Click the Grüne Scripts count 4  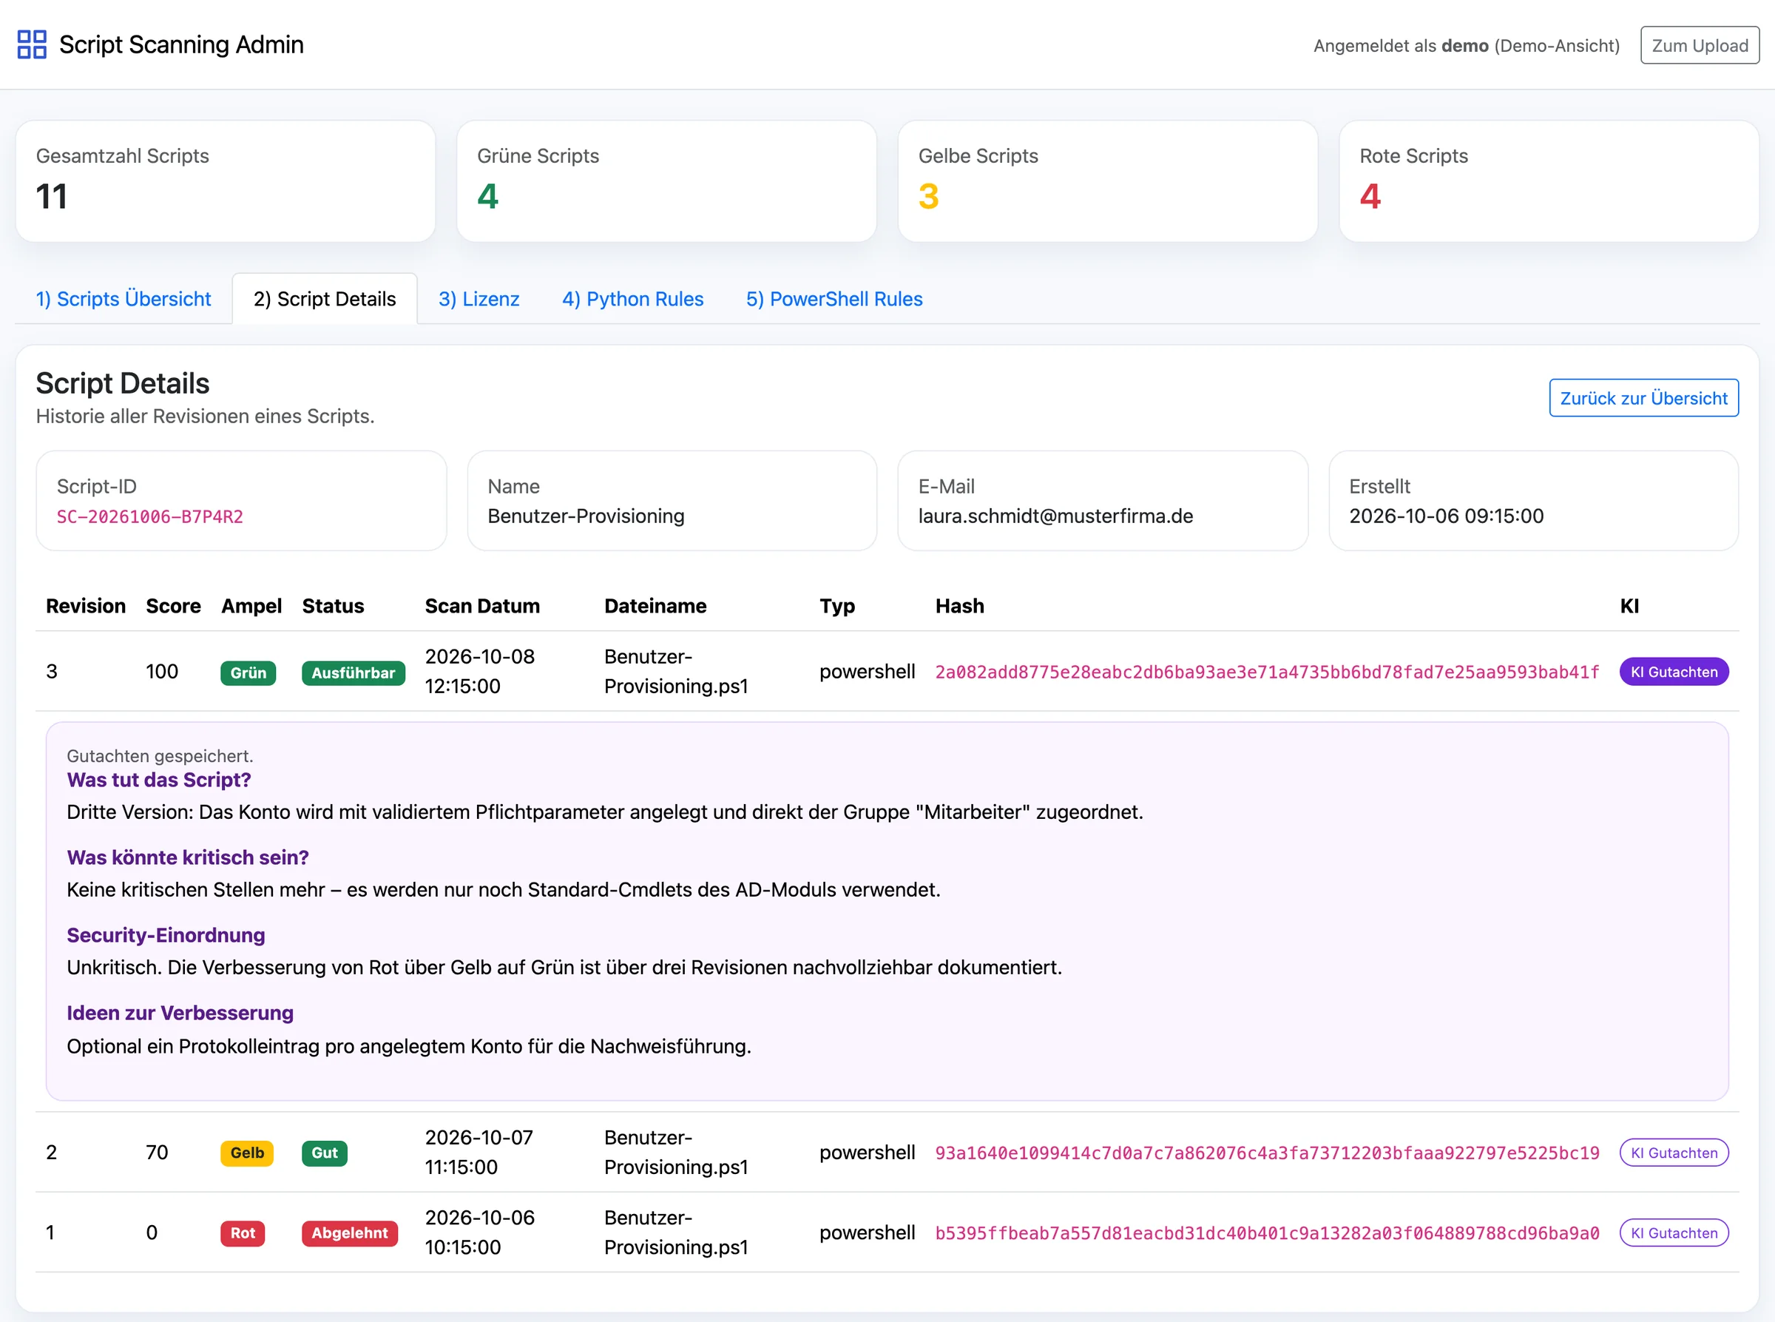coord(487,197)
